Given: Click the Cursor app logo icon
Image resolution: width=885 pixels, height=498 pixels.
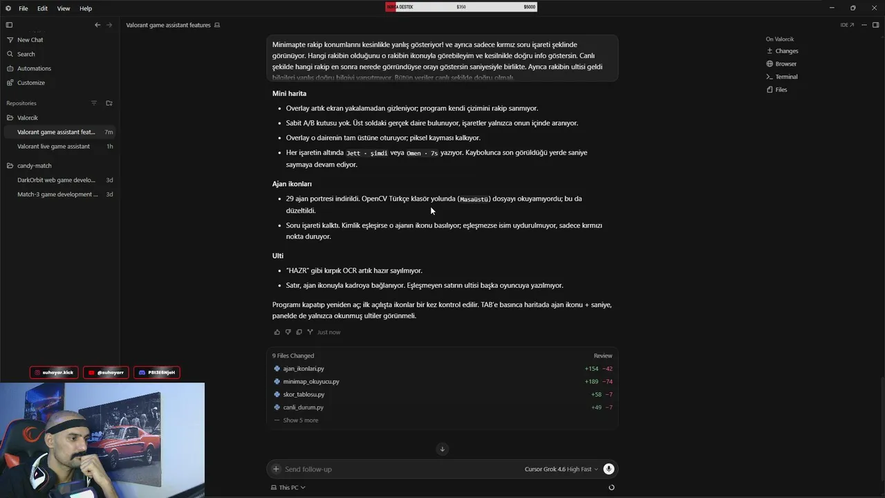Looking at the screenshot, I should 8,8.
